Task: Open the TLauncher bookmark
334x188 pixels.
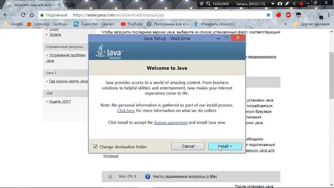Action: pos(94,24)
